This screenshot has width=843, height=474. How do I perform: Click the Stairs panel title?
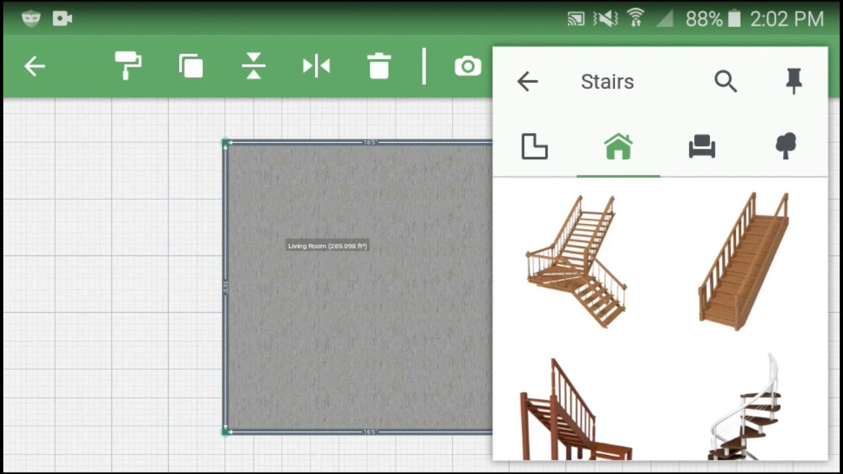click(607, 82)
